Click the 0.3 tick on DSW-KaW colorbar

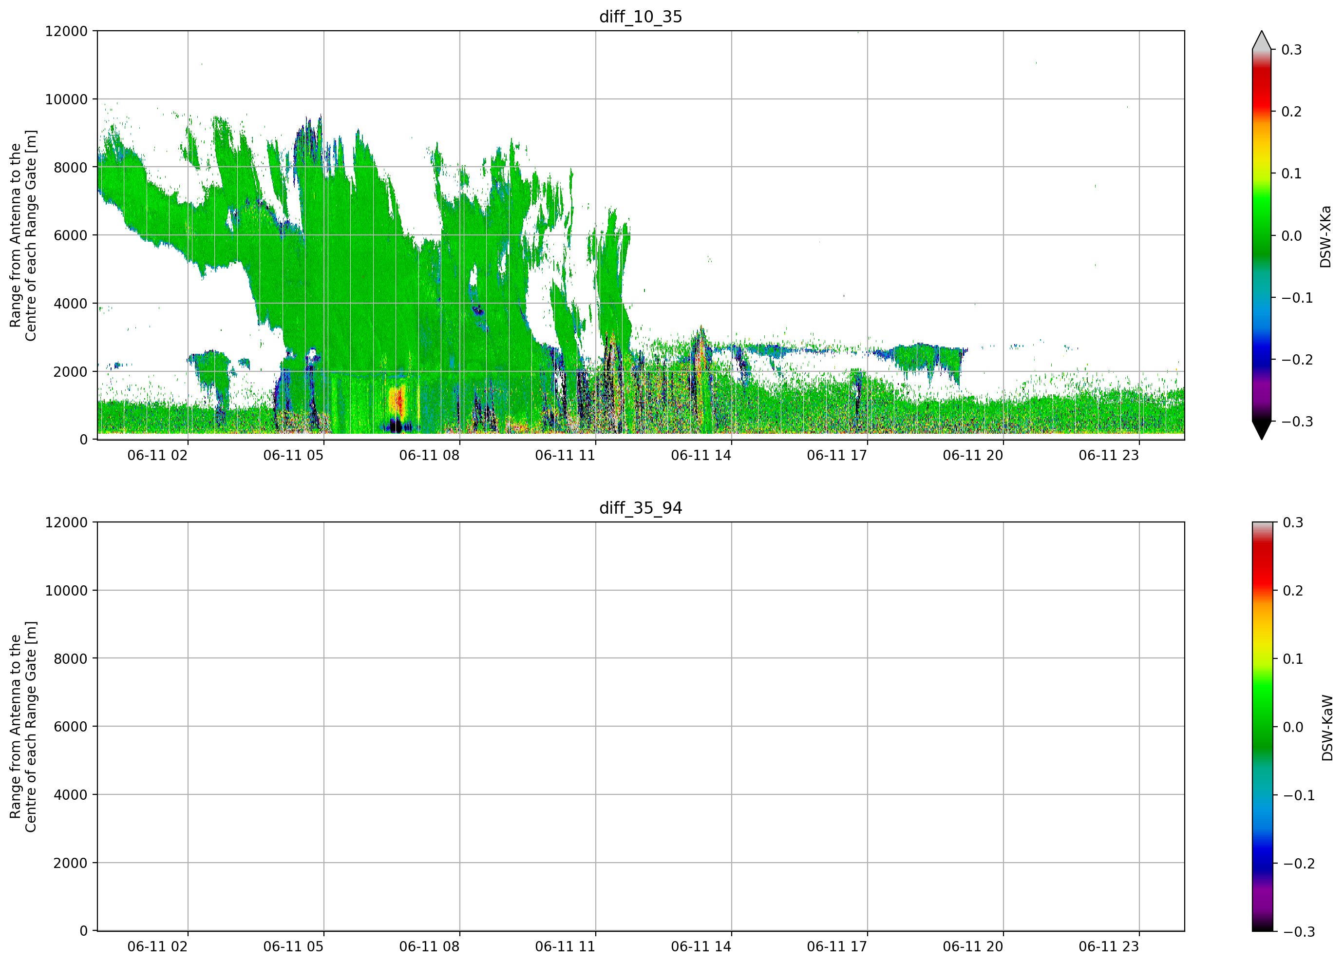[x=1293, y=522]
